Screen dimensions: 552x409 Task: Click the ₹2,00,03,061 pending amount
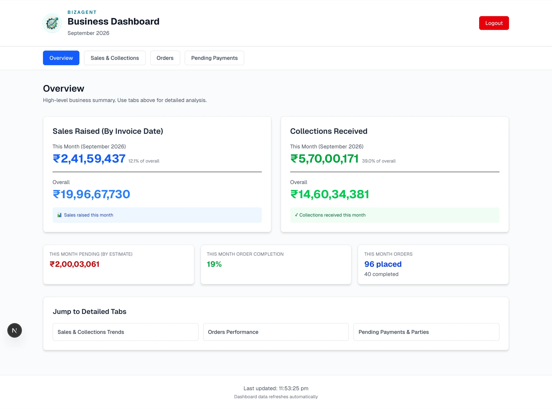(x=75, y=264)
